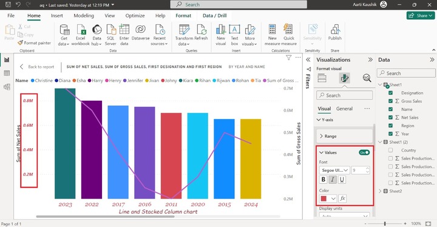The image size is (437, 227).
Task: Expand the Sheet2 table
Action: click(x=380, y=191)
